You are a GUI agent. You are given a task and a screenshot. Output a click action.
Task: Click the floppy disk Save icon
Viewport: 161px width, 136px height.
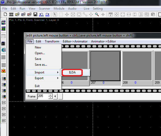(35, 14)
